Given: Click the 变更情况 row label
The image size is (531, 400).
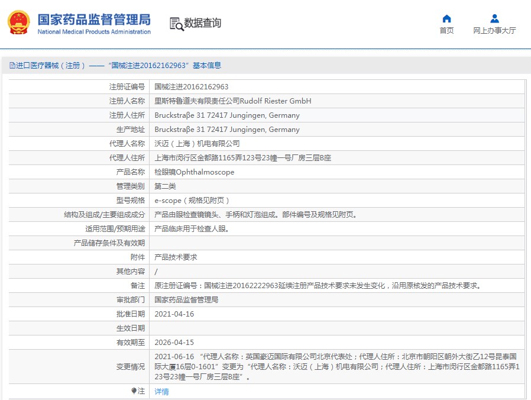Looking at the screenshot, I should pyautogui.click(x=130, y=367).
